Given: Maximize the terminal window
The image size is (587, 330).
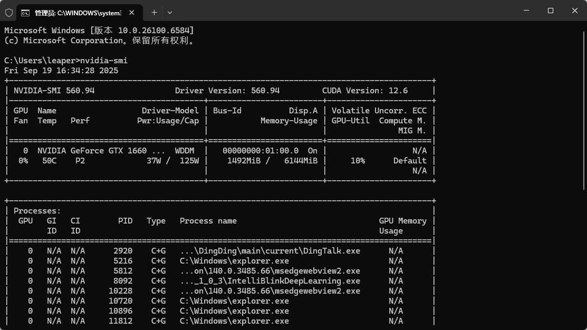Looking at the screenshot, I should (x=551, y=11).
